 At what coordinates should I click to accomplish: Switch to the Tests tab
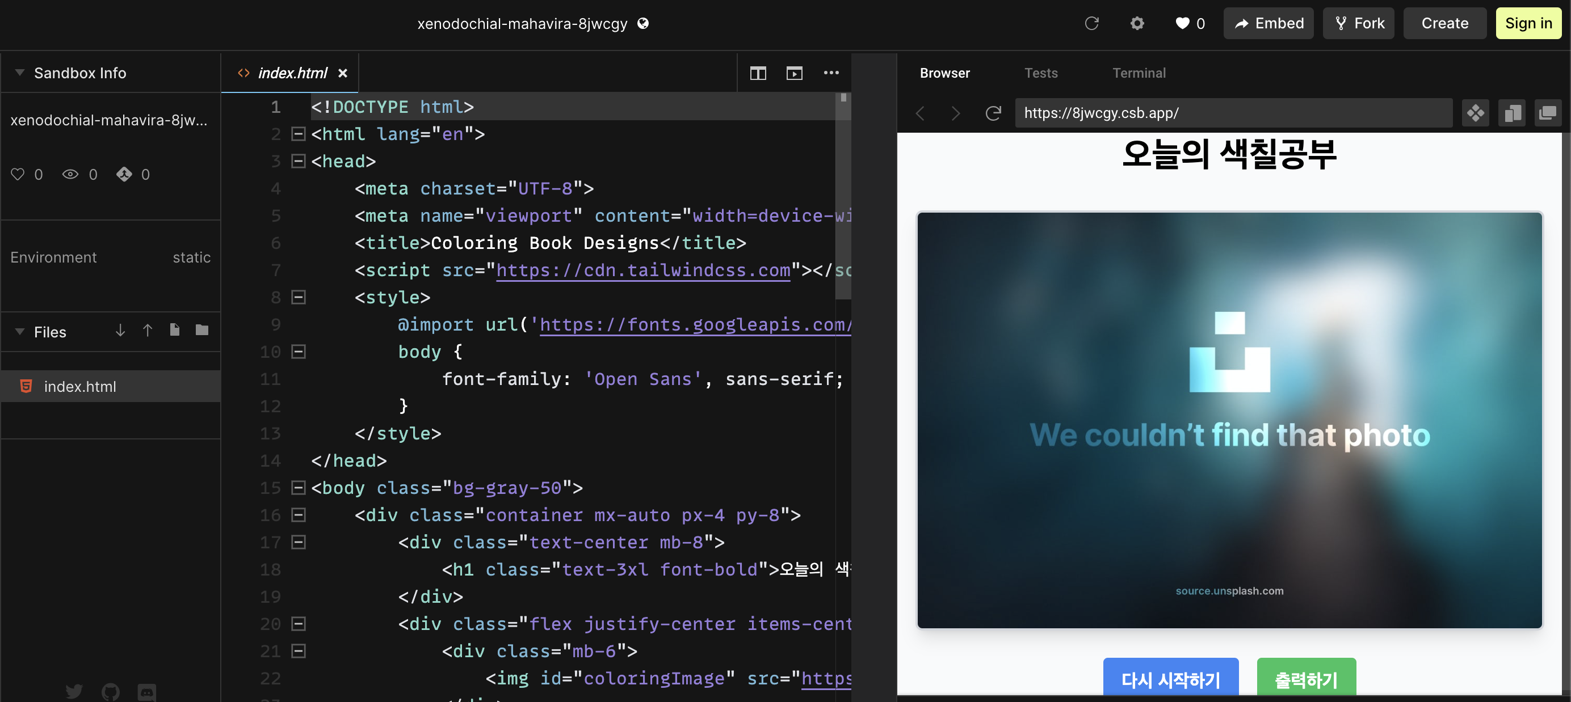[x=1040, y=73]
